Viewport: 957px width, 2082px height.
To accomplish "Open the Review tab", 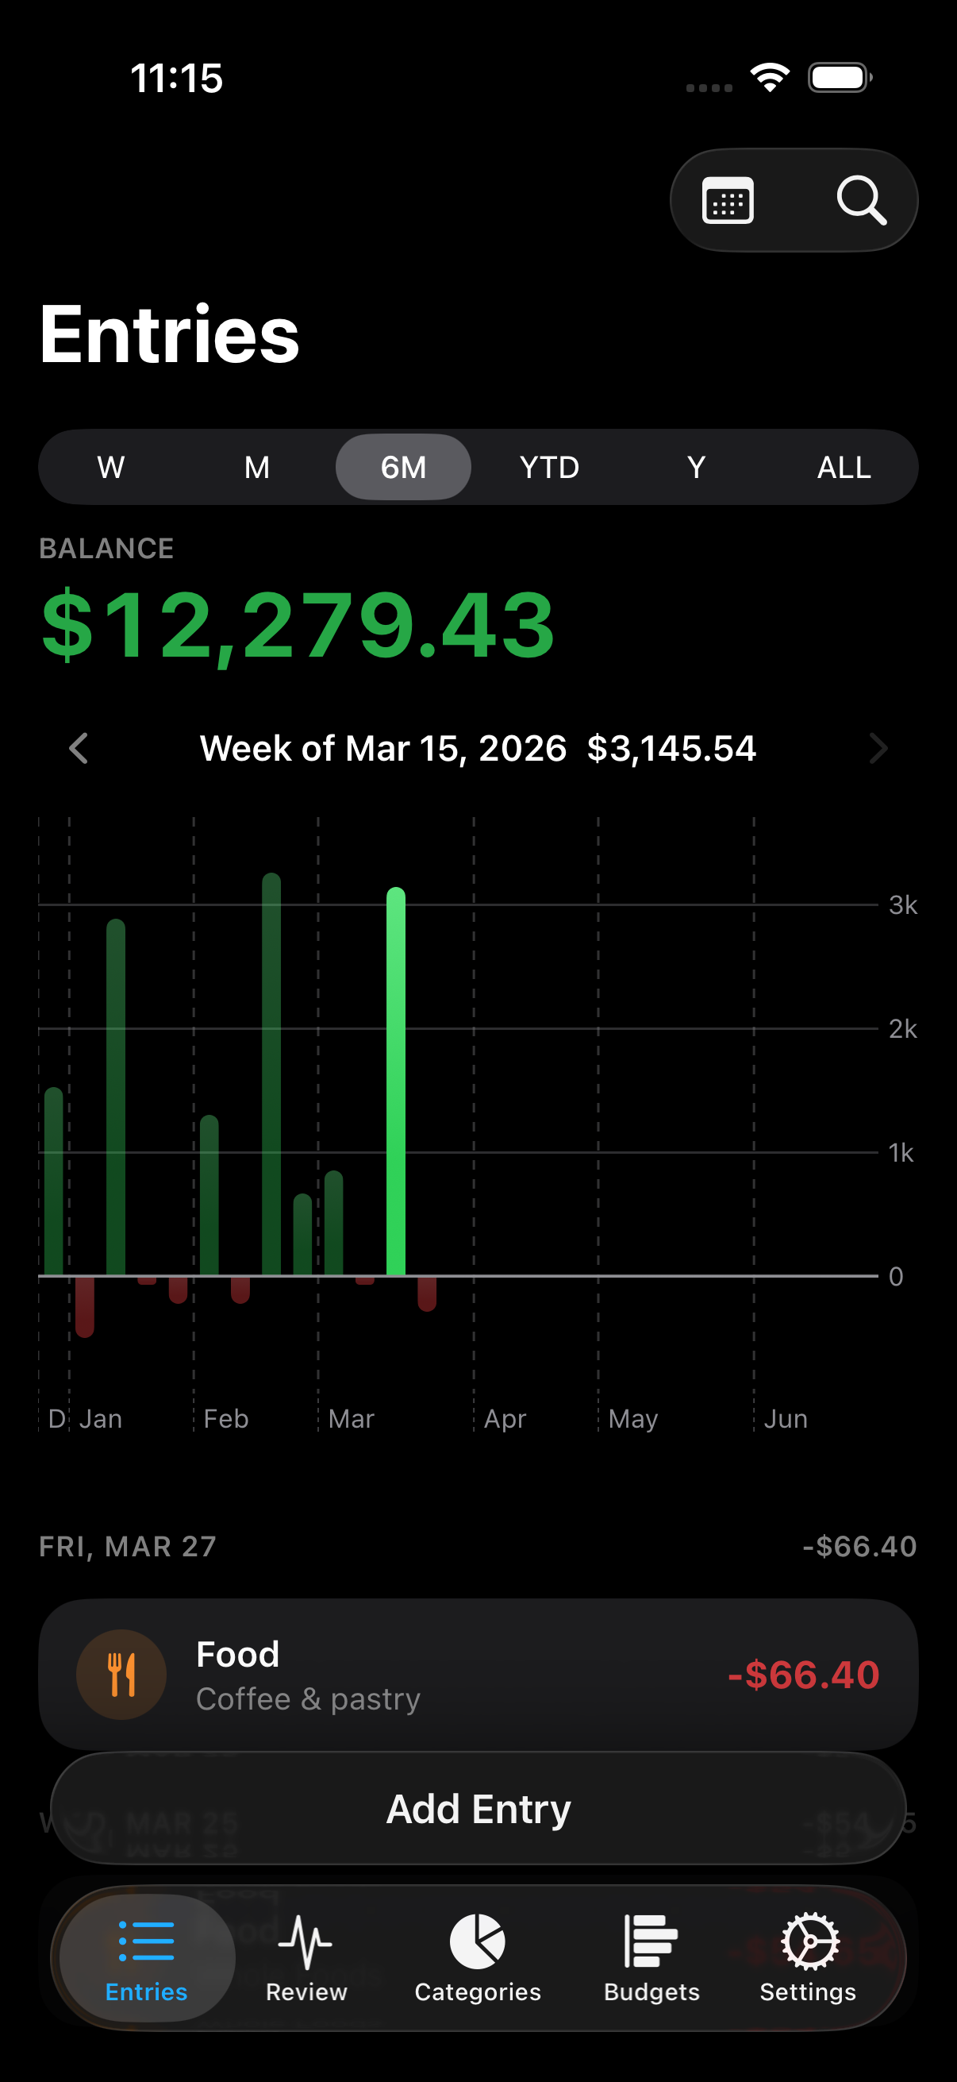I will tap(306, 1957).
